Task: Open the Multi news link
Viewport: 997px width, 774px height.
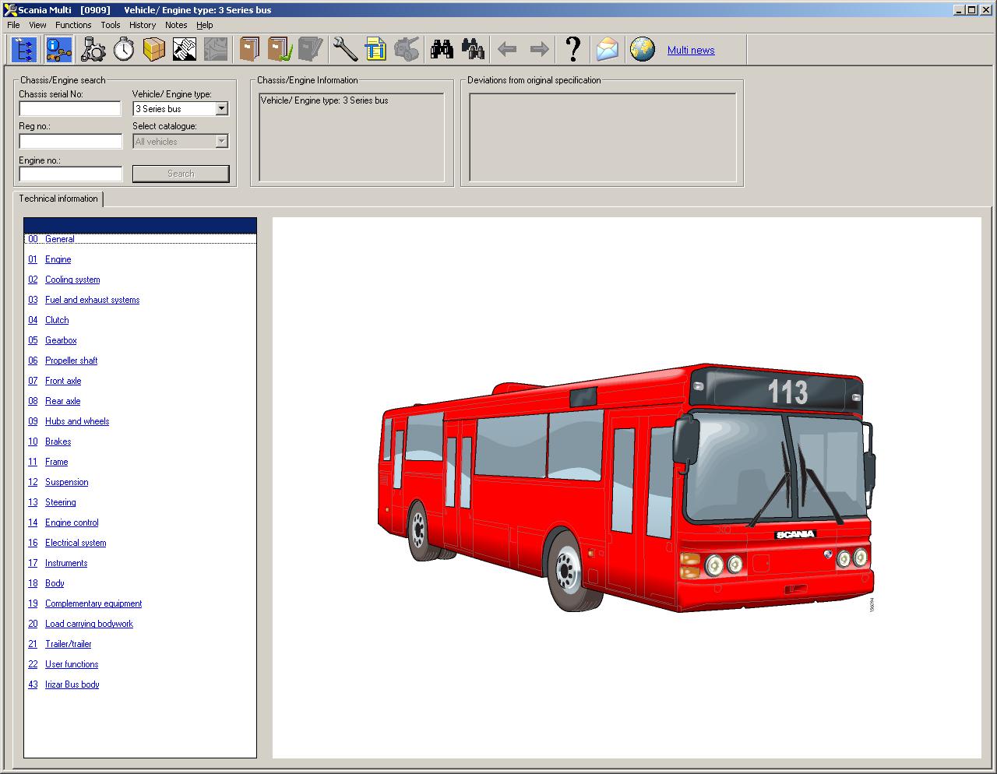Action: (691, 51)
